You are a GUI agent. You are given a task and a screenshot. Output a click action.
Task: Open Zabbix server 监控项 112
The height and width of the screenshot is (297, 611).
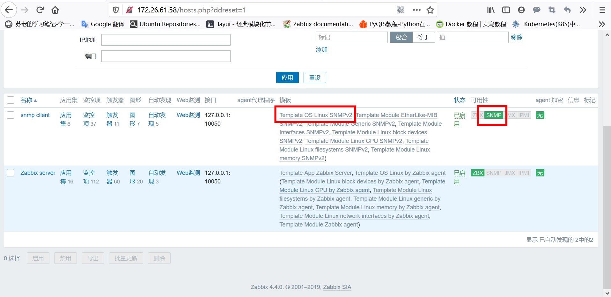(91, 177)
